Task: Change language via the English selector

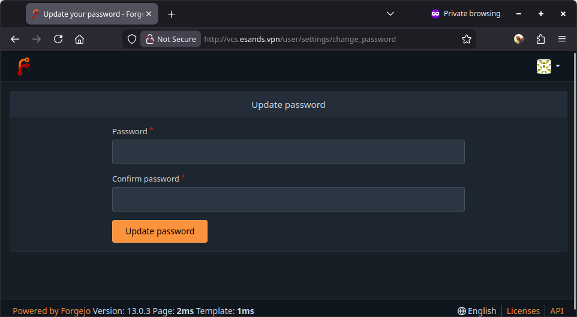Action: (477, 311)
